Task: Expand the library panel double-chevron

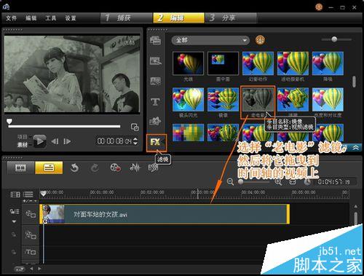Action: pos(356,147)
